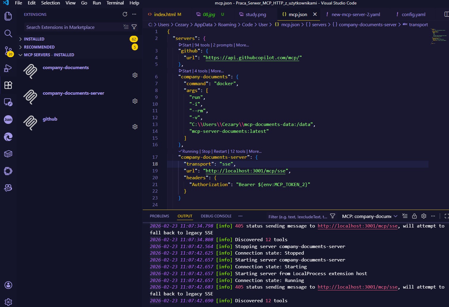449x307 pixels.
Task: Open the Manage gear at activity bar bottom
Action: pos(8,302)
